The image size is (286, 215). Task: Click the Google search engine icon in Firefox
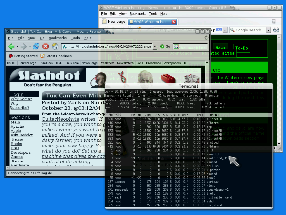coord(177,46)
